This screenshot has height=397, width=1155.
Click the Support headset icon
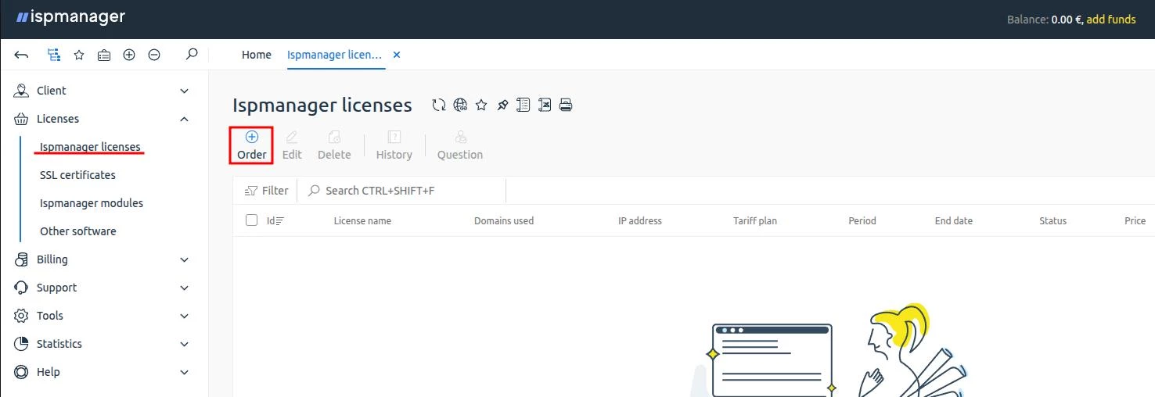click(22, 288)
